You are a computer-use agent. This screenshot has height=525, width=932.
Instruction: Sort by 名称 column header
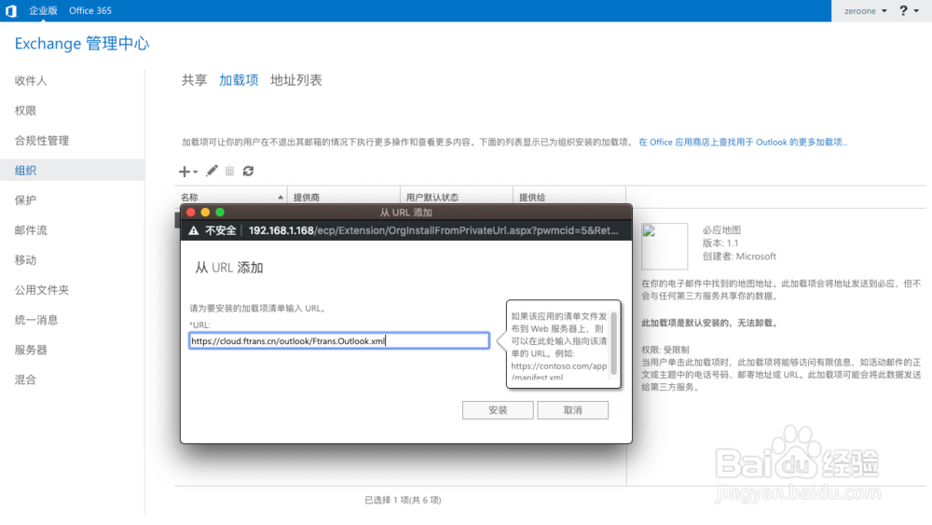[230, 197]
